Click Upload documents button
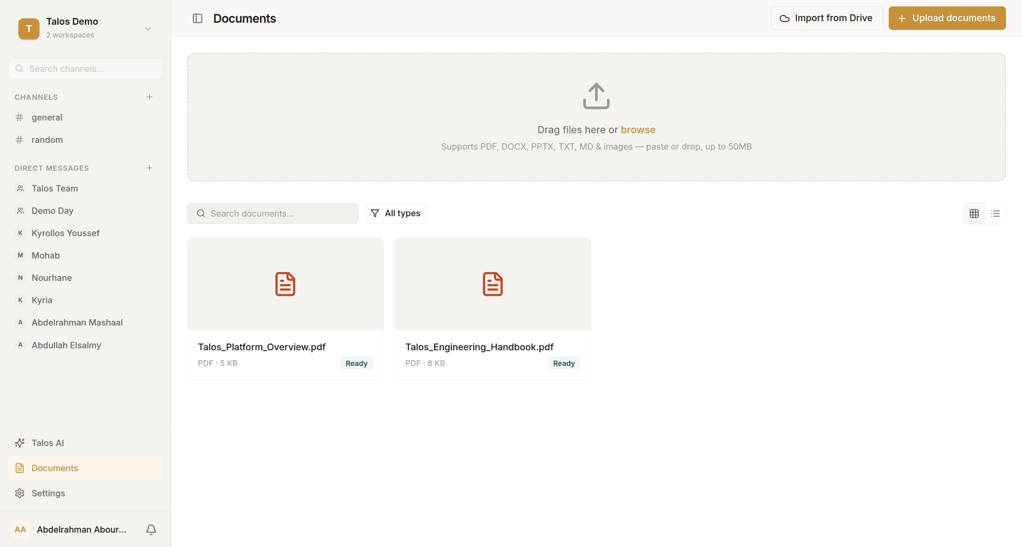Screen dimensions: 1022x547 [x=947, y=18]
